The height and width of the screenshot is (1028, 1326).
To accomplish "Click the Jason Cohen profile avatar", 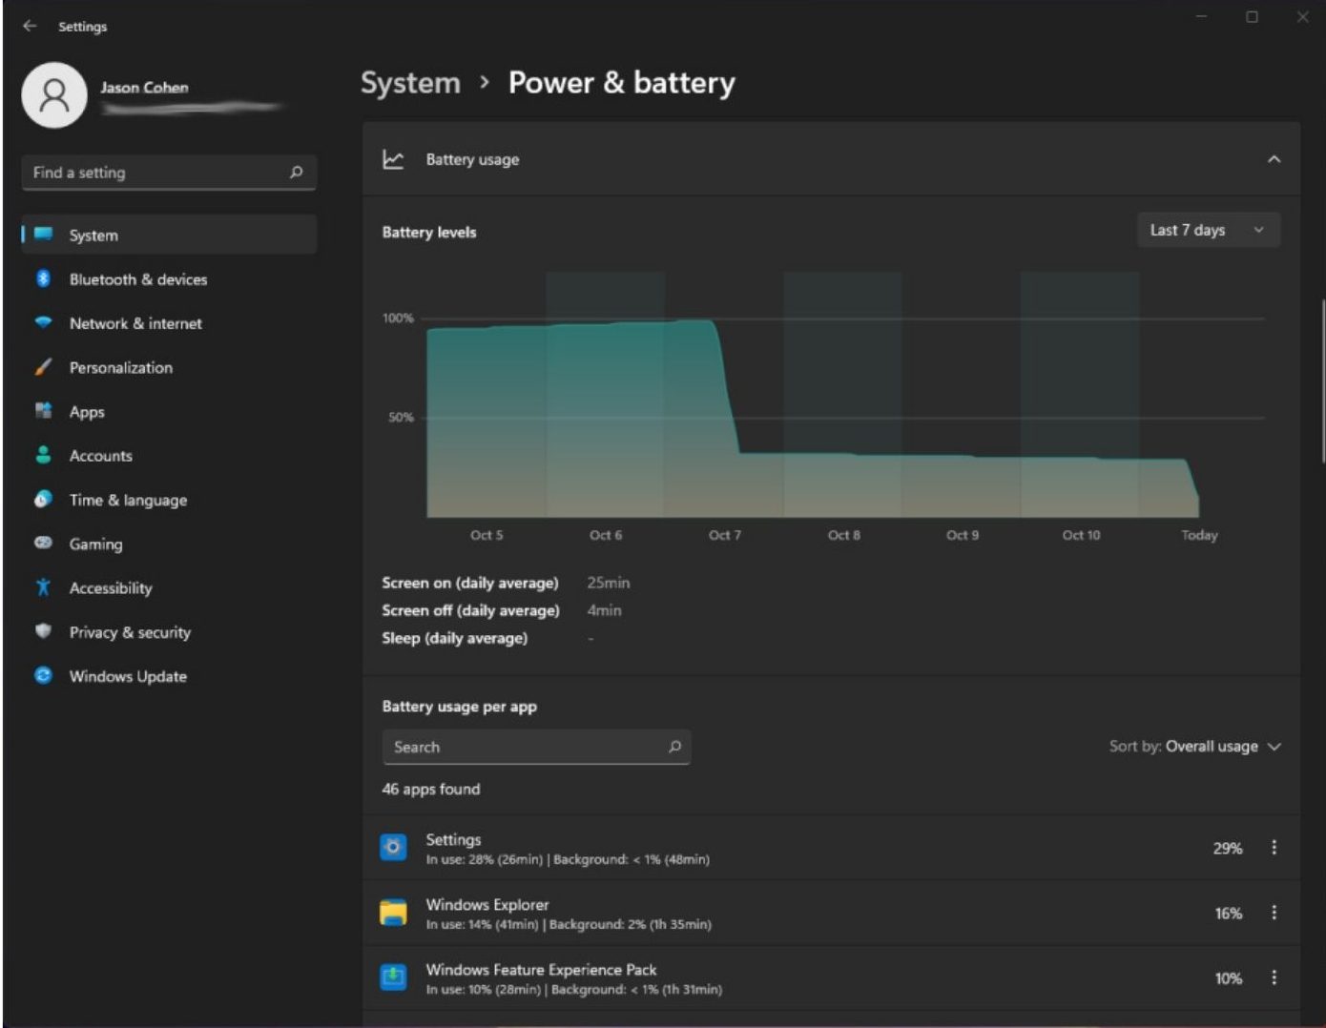I will click(54, 94).
